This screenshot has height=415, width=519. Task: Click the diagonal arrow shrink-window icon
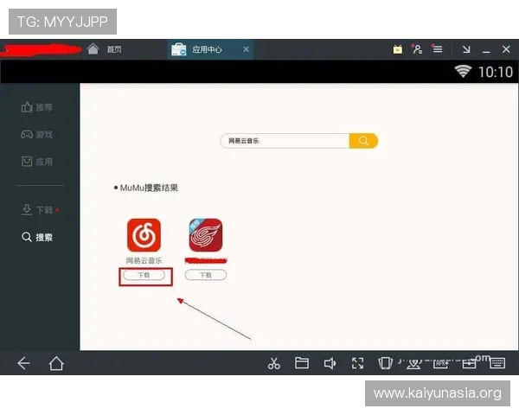(466, 49)
